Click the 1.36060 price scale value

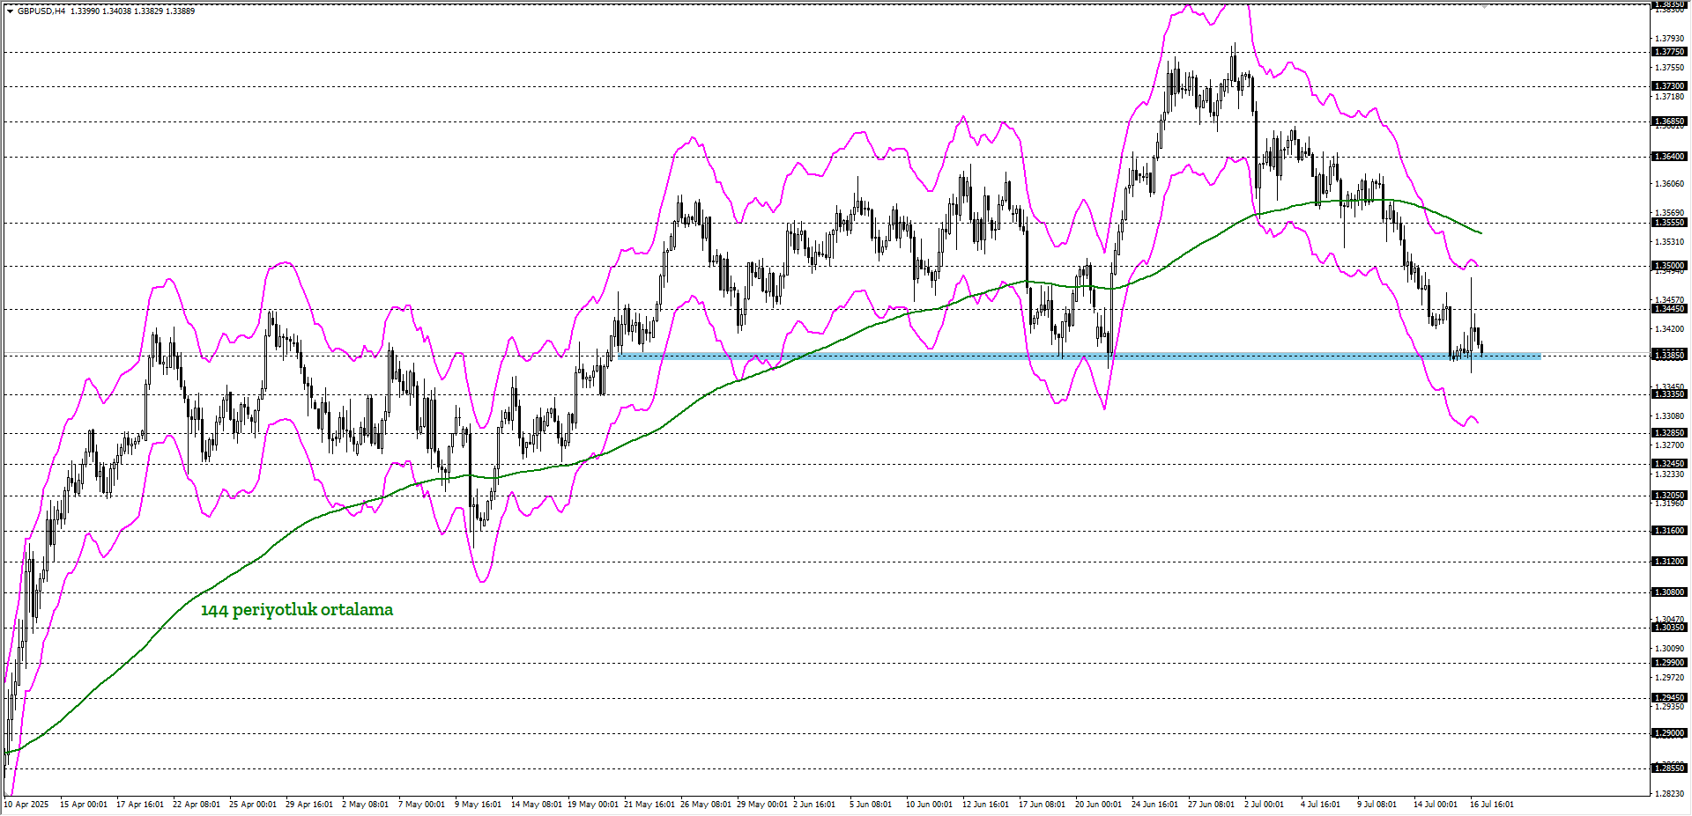[x=1670, y=184]
